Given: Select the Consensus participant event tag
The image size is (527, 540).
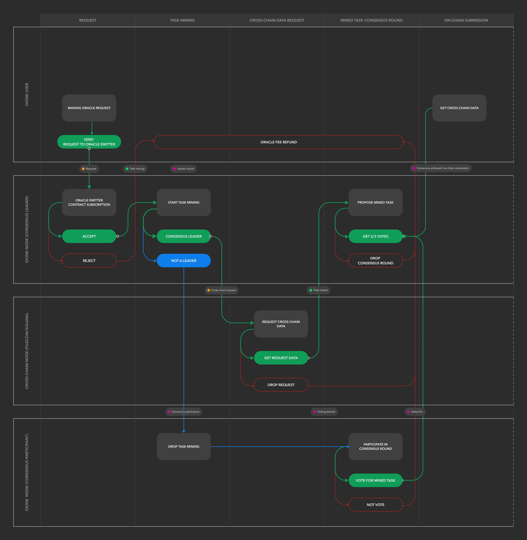Looking at the screenshot, I should [x=183, y=411].
